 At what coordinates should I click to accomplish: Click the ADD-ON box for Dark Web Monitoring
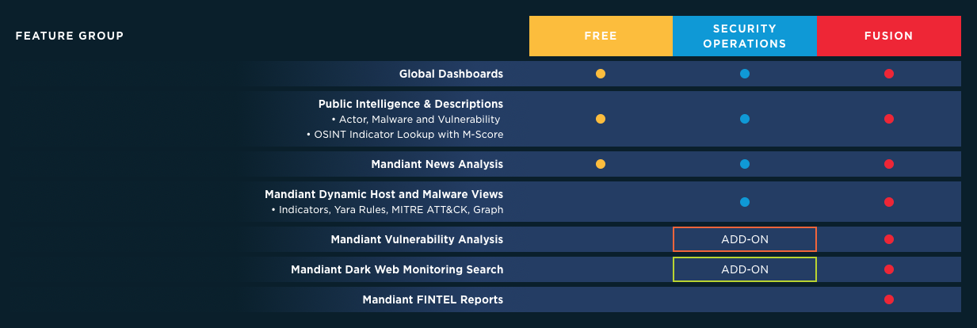tap(745, 269)
